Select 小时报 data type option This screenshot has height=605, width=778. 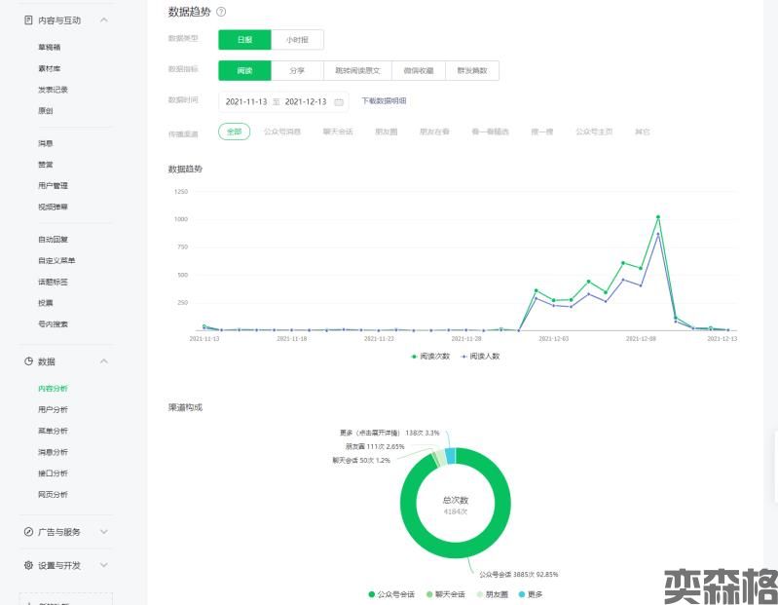[296, 39]
